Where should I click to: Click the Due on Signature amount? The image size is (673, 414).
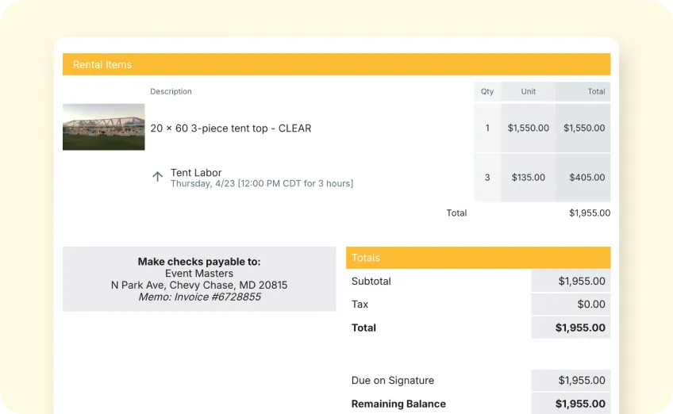point(571,380)
